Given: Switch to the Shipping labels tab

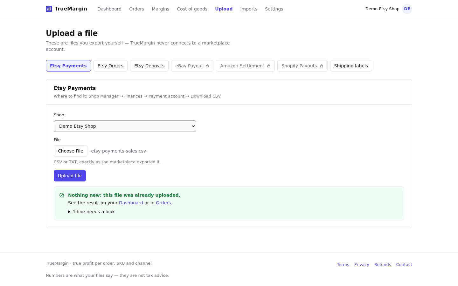Looking at the screenshot, I should (351, 66).
